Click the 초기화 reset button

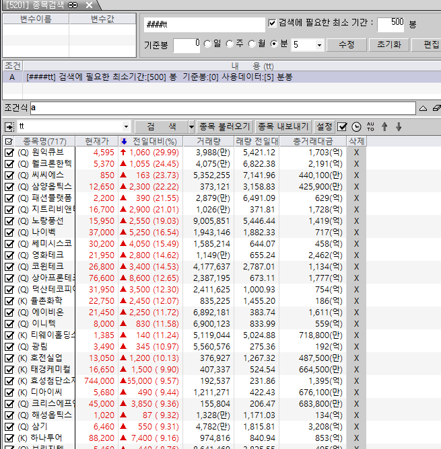(x=388, y=44)
